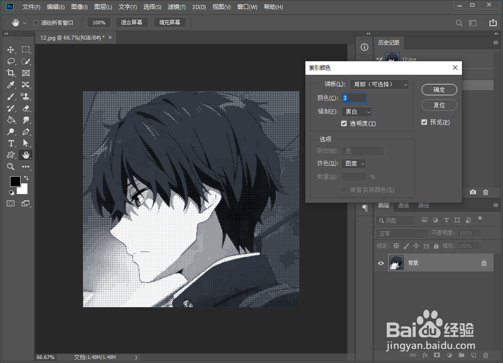Select the Lasso tool
The height and width of the screenshot is (363, 503).
[x=11, y=61]
